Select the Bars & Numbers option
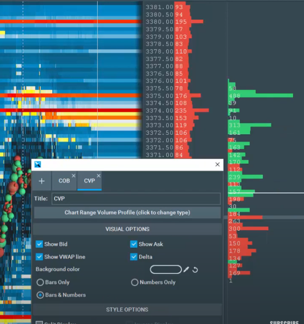Image resolution: width=304 pixels, height=324 pixels. coord(40,295)
